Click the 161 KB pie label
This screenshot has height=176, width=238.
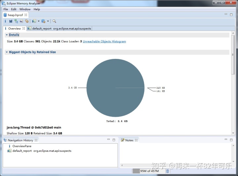pos(161,91)
